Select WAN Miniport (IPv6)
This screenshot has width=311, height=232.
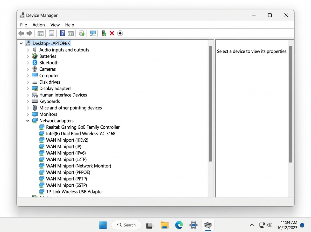[x=66, y=153]
